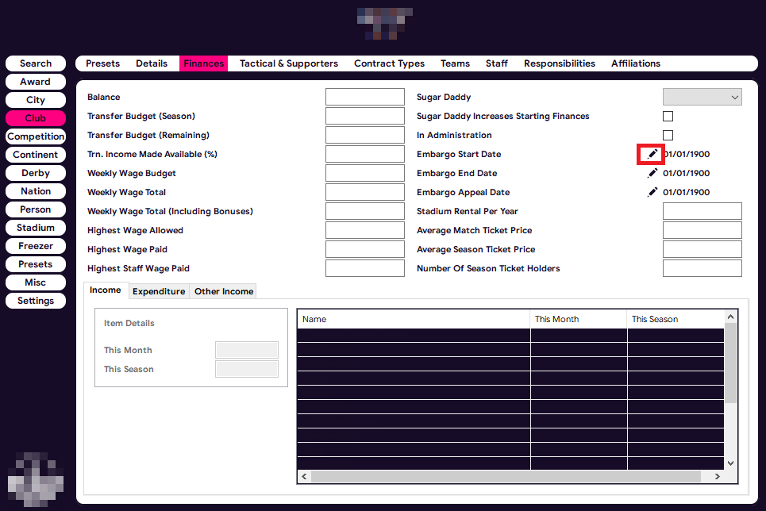The image size is (766, 511).
Task: Edit the Embargo End Date with pencil
Action: 652,173
